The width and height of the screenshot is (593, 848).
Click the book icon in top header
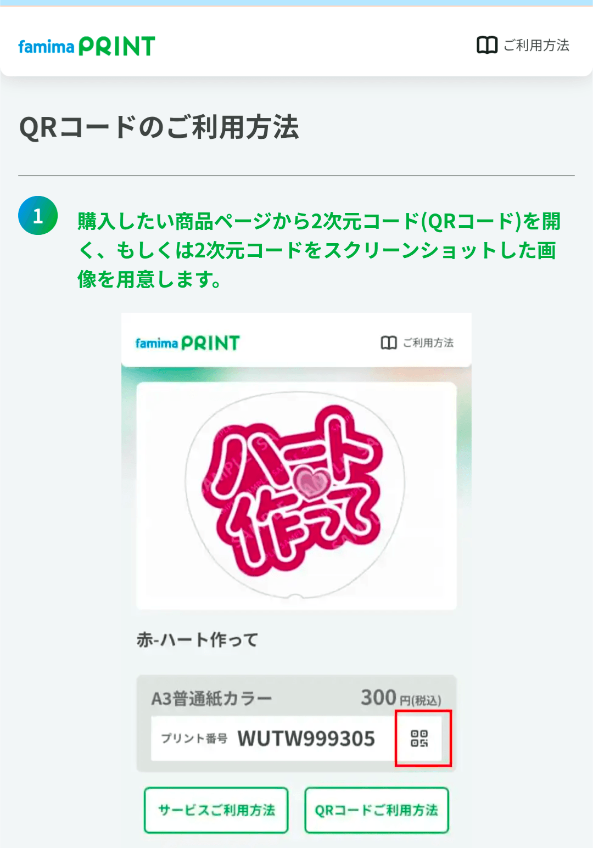[x=486, y=45]
